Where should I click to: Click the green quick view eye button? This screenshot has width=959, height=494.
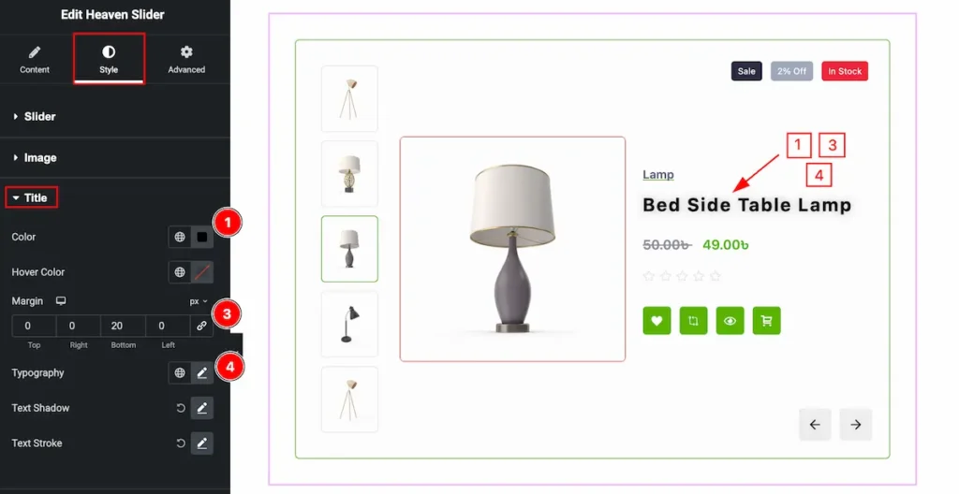pyautogui.click(x=730, y=320)
